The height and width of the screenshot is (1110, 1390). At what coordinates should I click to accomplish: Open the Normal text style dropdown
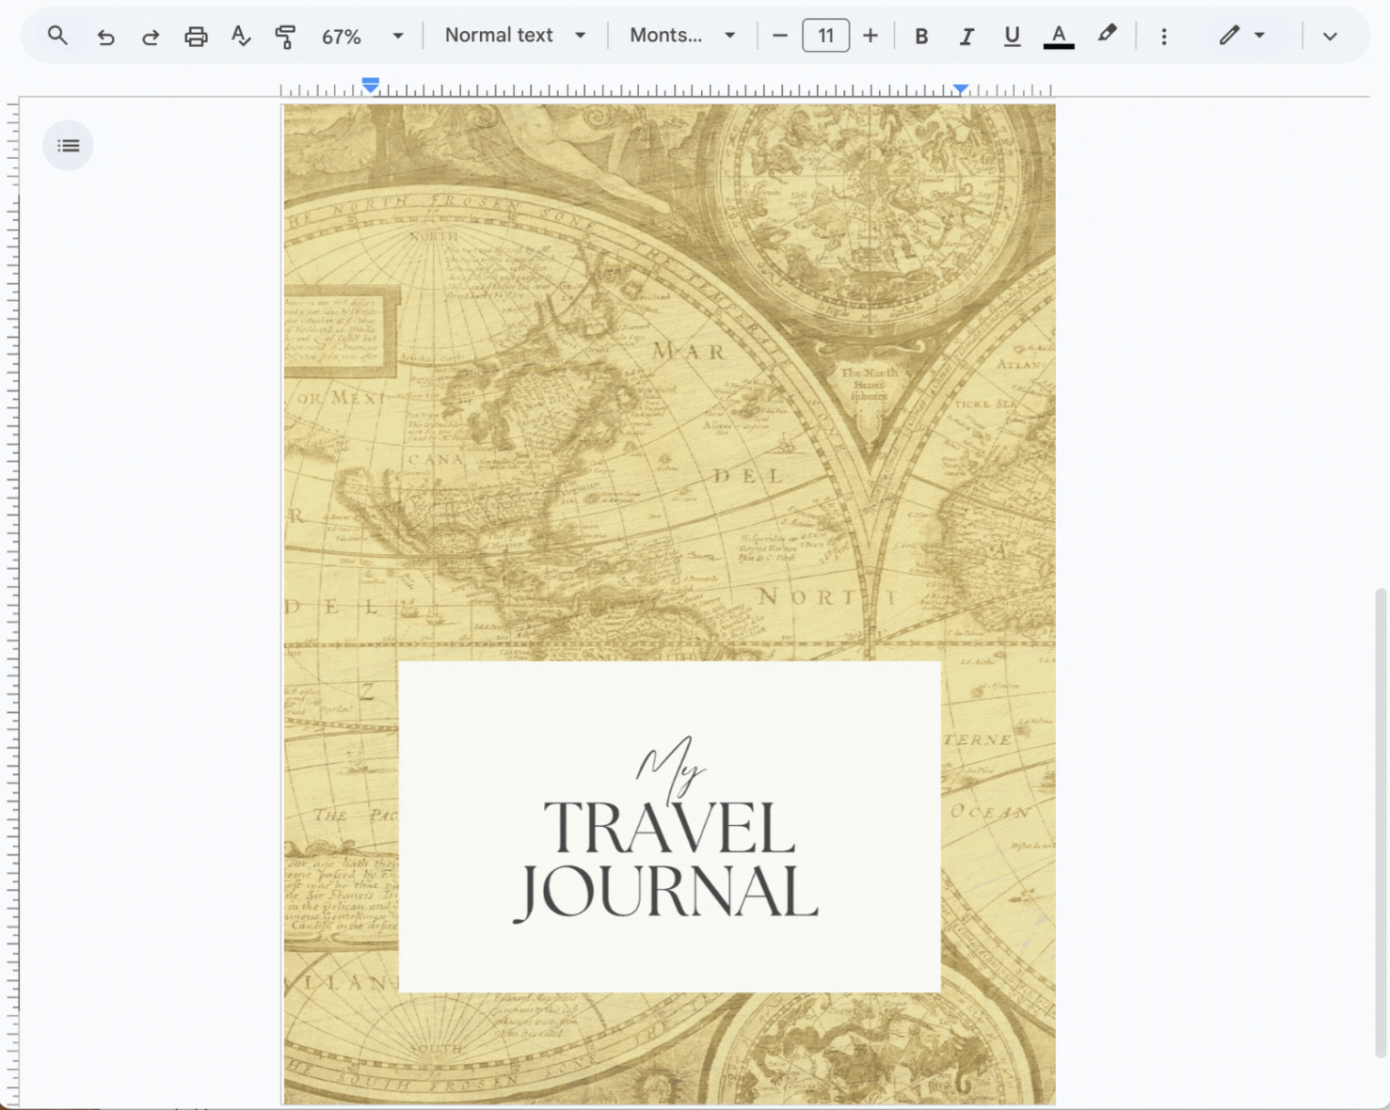coord(515,36)
